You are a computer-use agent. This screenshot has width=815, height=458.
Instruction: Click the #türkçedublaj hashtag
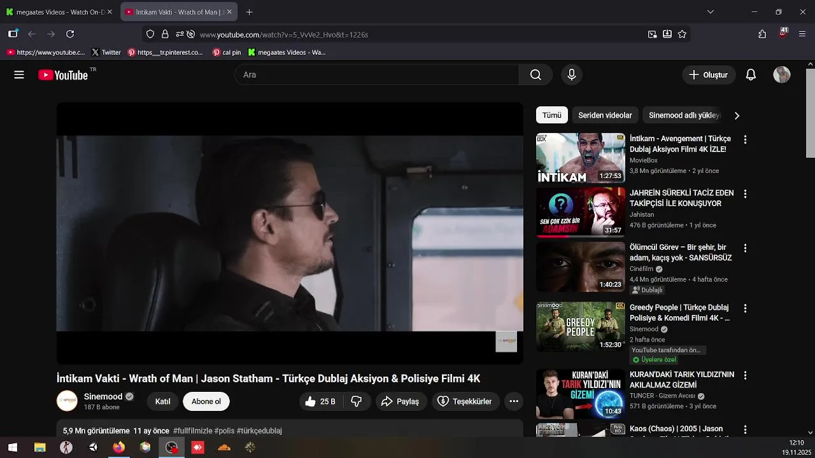259,431
